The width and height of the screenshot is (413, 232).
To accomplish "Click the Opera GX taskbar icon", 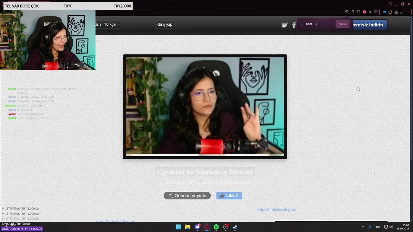I will [x=207, y=227].
